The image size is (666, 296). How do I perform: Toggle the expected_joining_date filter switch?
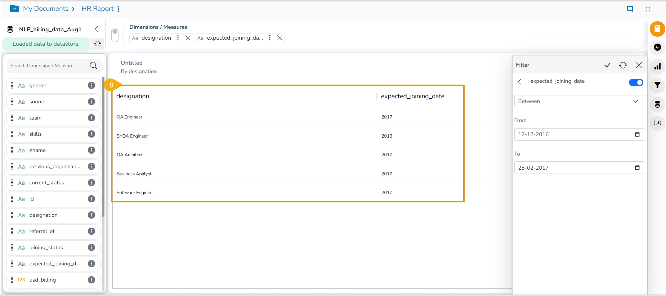click(636, 82)
